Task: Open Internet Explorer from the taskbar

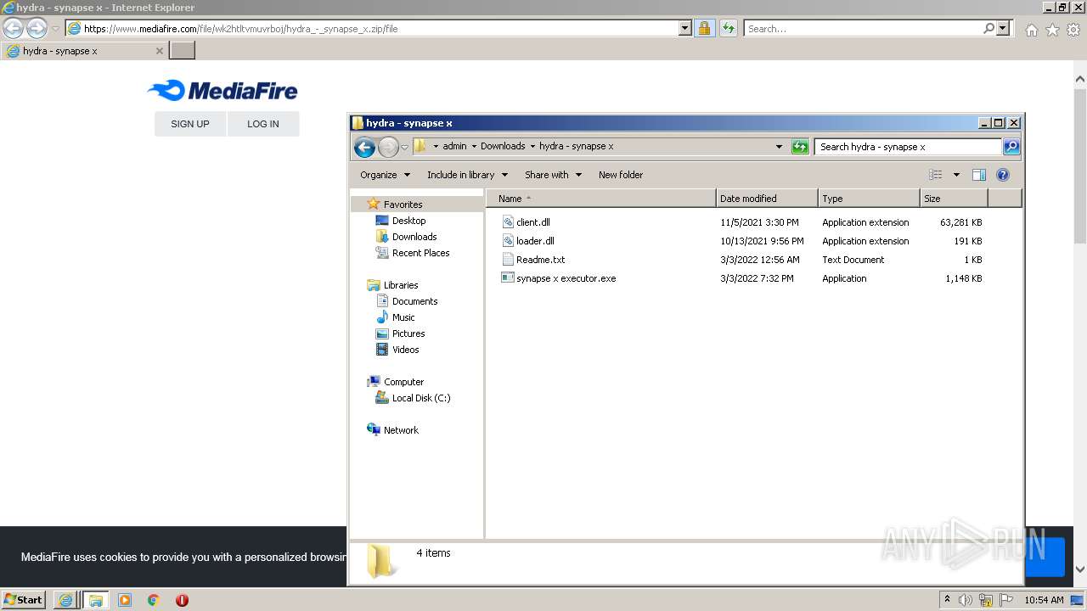Action: [x=65, y=600]
